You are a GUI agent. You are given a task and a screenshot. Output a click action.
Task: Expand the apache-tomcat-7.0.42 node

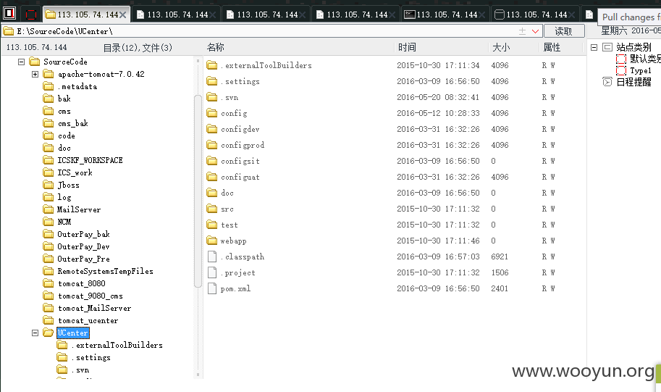click(35, 74)
